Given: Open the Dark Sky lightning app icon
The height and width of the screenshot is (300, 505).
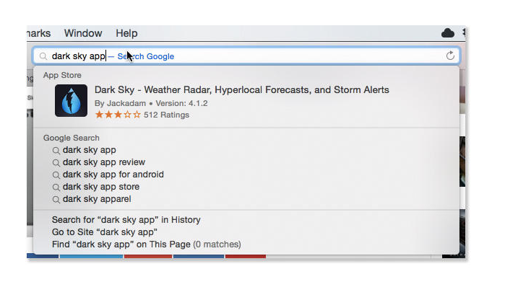Looking at the screenshot, I should (71, 101).
